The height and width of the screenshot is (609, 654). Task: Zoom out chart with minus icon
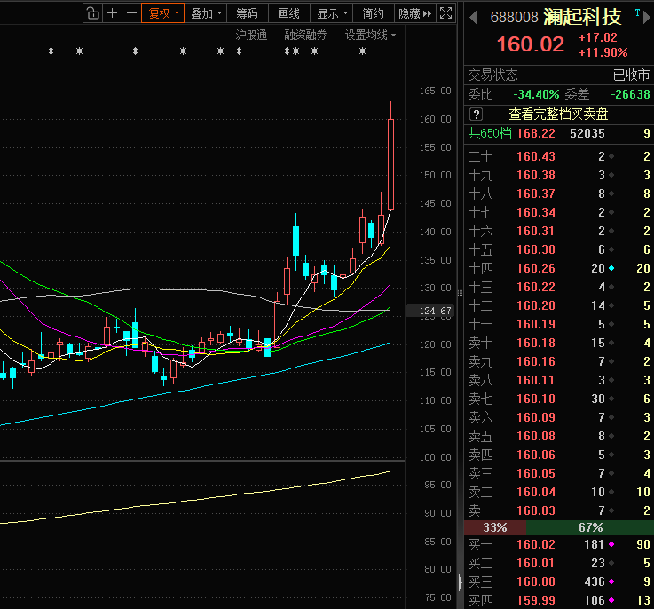click(131, 13)
